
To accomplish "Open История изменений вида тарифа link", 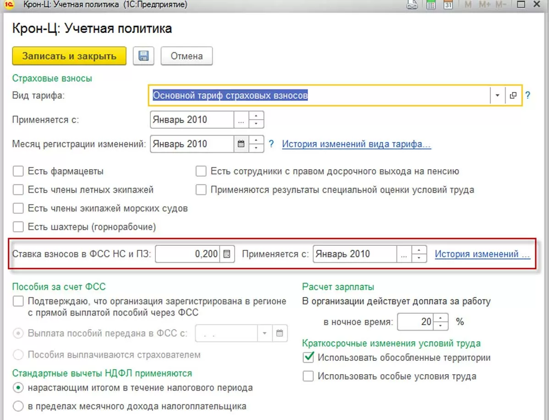I will (357, 144).
